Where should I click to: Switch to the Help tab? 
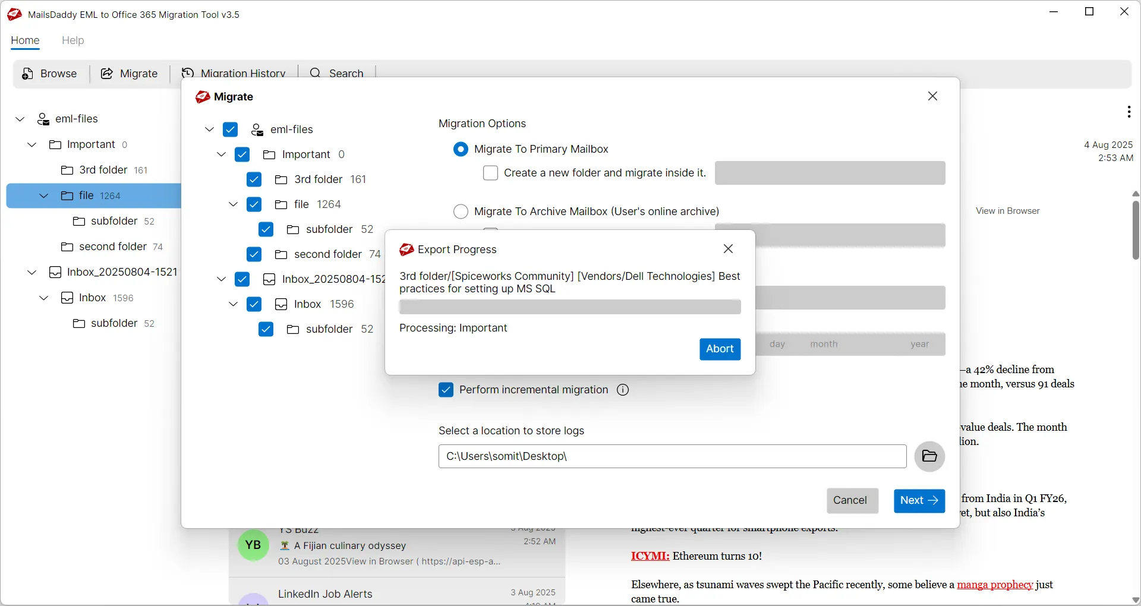73,40
